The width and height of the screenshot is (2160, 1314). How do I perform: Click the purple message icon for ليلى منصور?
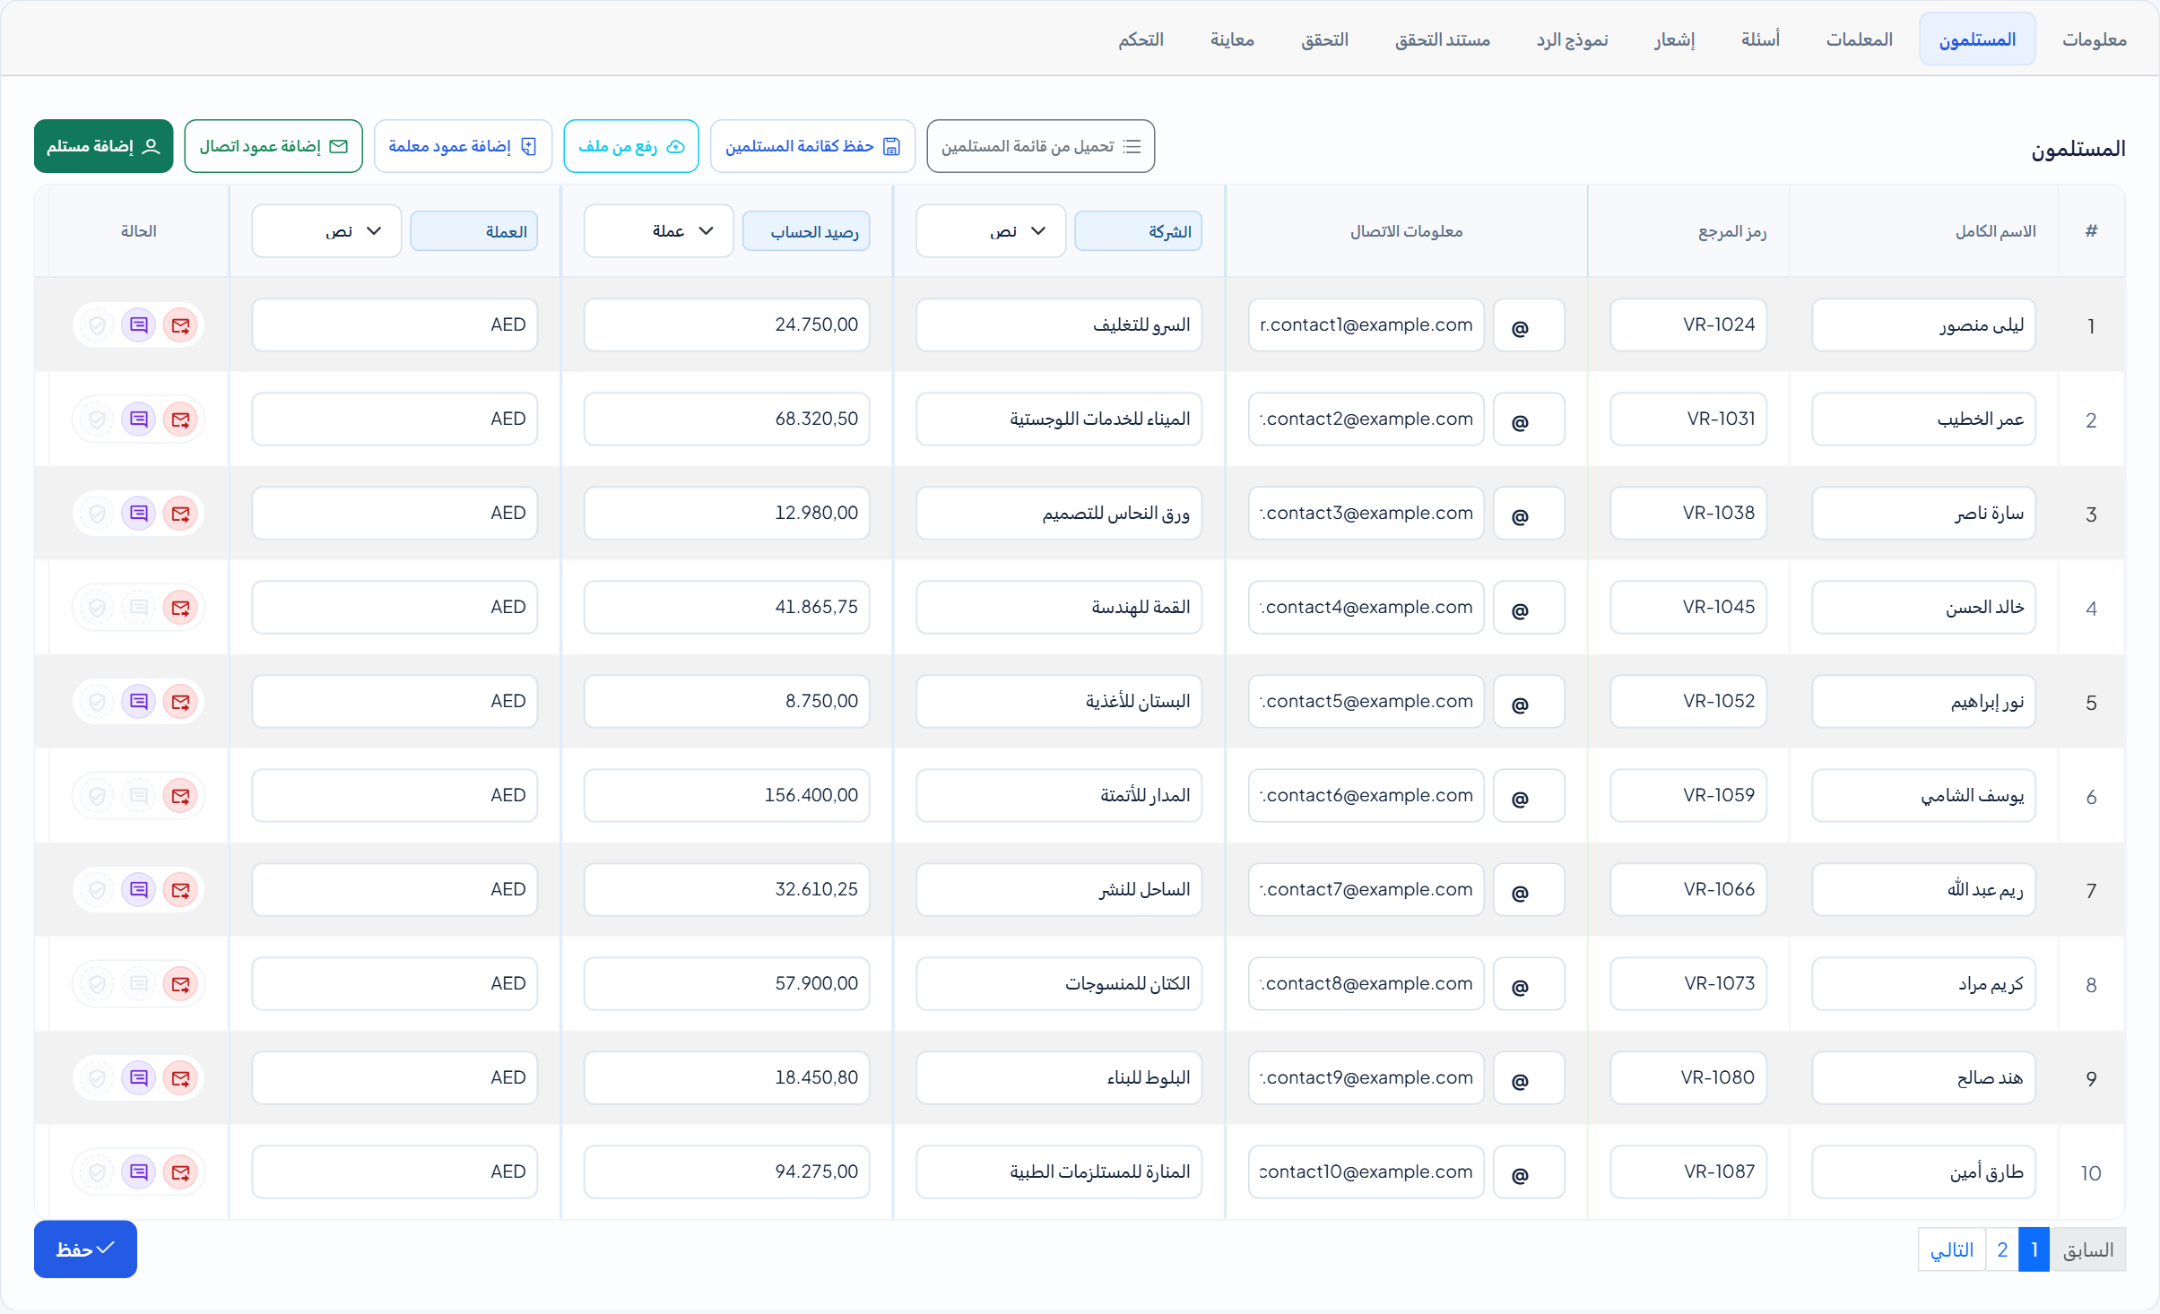139,325
